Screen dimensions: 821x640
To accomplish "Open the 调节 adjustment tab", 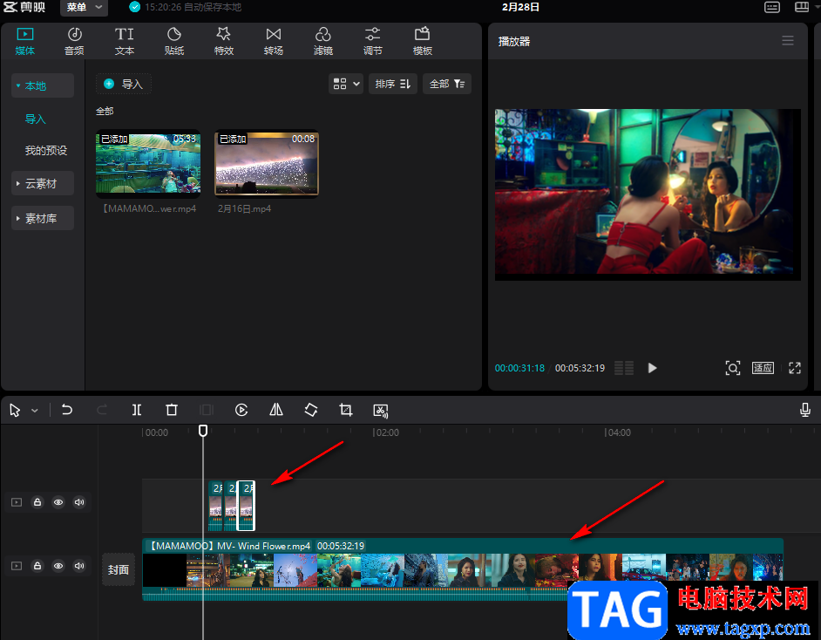I will (x=373, y=41).
